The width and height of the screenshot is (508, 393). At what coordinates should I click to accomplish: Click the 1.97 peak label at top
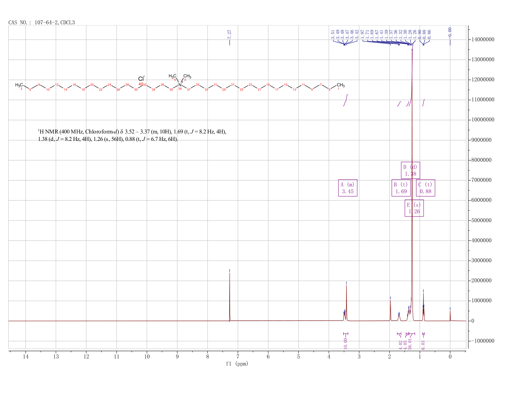coord(362,35)
